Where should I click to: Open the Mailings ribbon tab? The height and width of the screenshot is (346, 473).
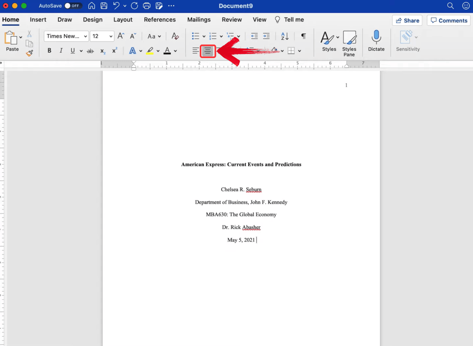198,19
